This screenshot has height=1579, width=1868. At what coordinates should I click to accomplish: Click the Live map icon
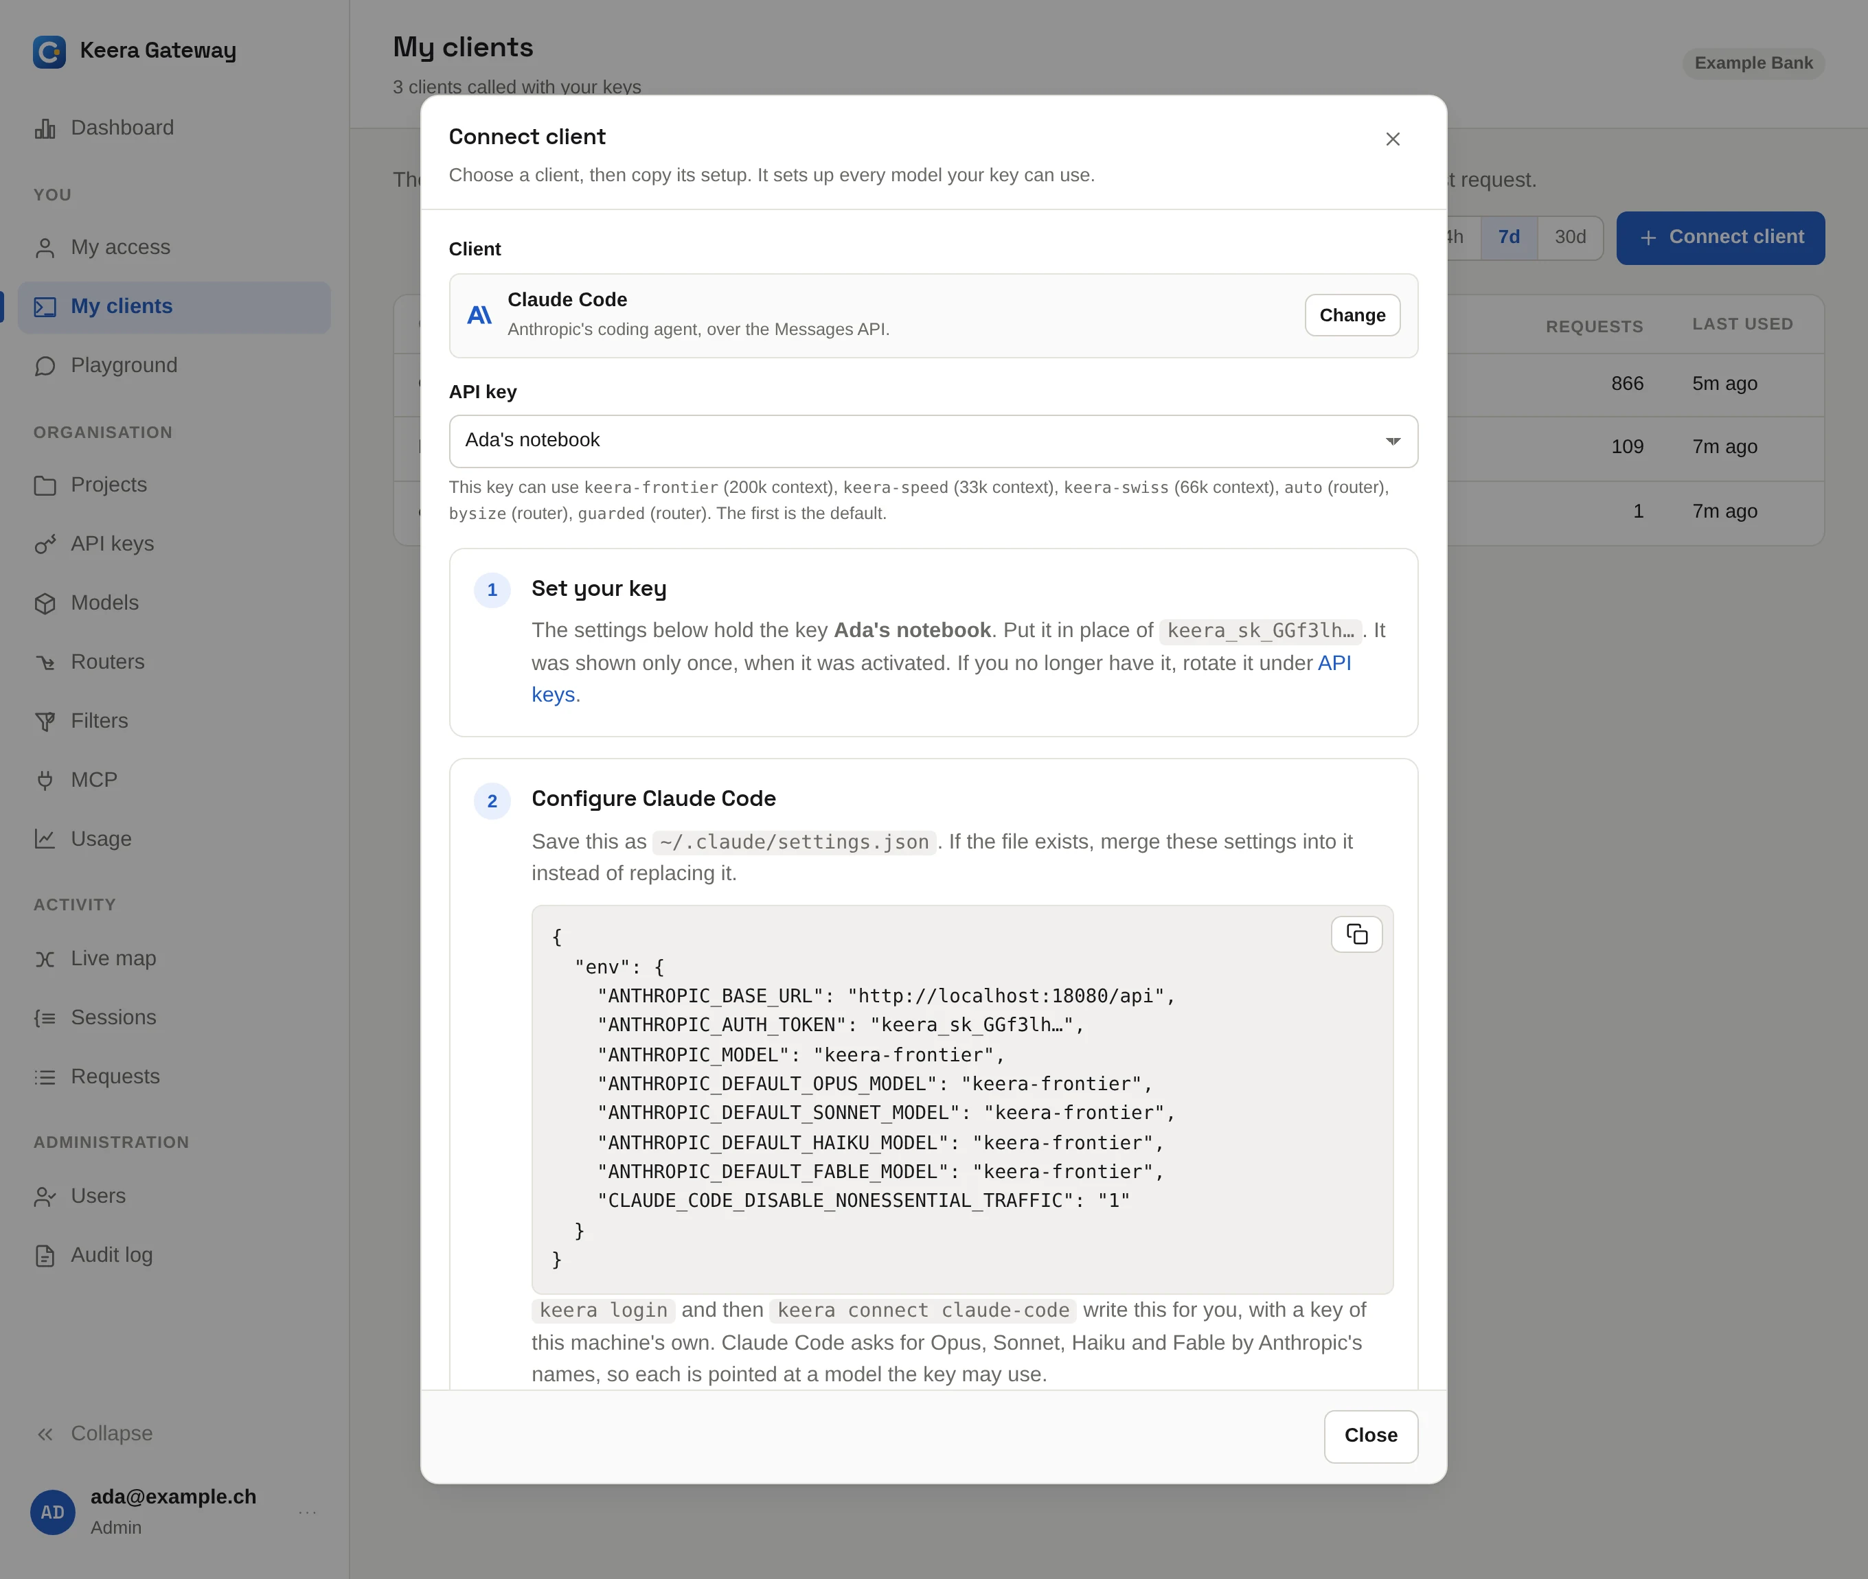tap(45, 958)
